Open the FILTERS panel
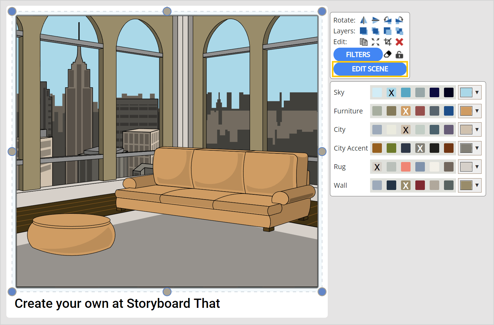Viewport: 494px width, 325px height. coord(358,54)
